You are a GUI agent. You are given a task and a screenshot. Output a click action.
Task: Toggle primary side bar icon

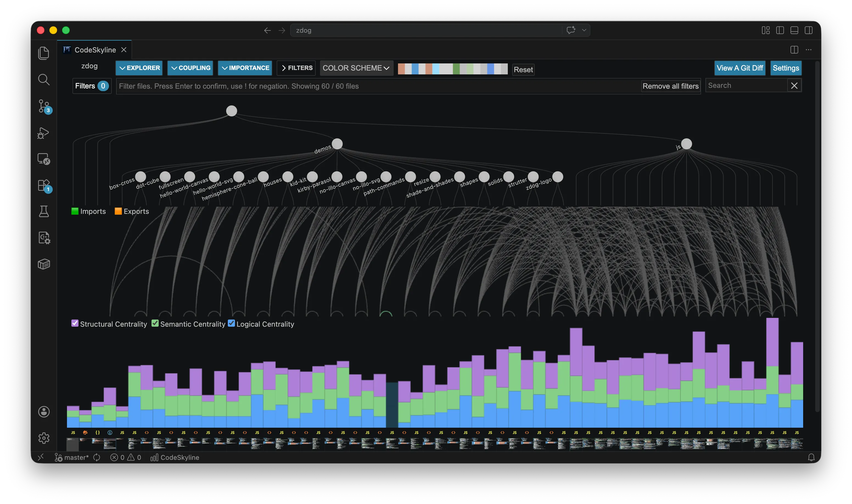click(780, 30)
